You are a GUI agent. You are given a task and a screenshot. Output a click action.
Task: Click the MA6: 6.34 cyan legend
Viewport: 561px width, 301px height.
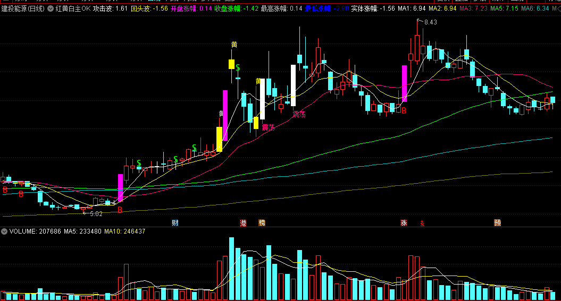coord(535,8)
